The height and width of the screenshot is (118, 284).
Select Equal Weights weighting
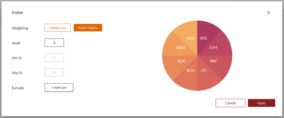coord(88,28)
